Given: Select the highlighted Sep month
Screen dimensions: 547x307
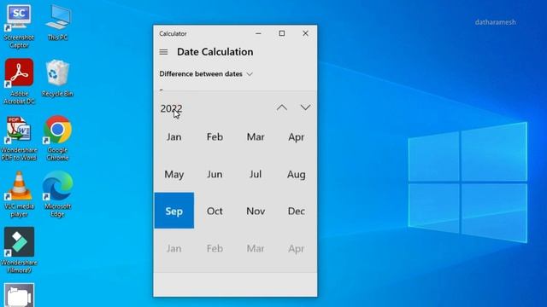Looking at the screenshot, I should (x=174, y=211).
